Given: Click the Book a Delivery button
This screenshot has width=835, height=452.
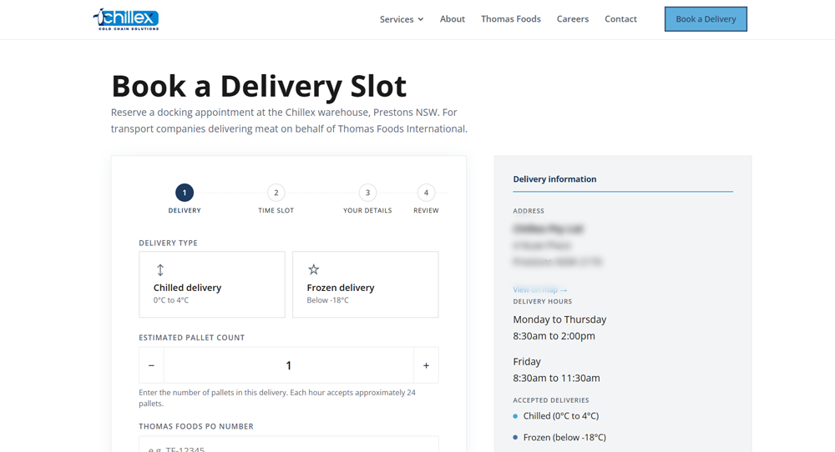Looking at the screenshot, I should [706, 19].
